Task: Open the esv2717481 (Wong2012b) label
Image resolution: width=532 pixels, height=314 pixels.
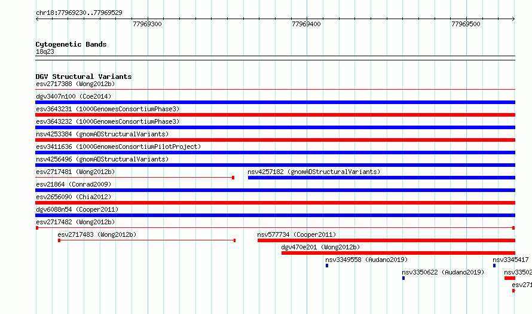Action: coord(75,172)
